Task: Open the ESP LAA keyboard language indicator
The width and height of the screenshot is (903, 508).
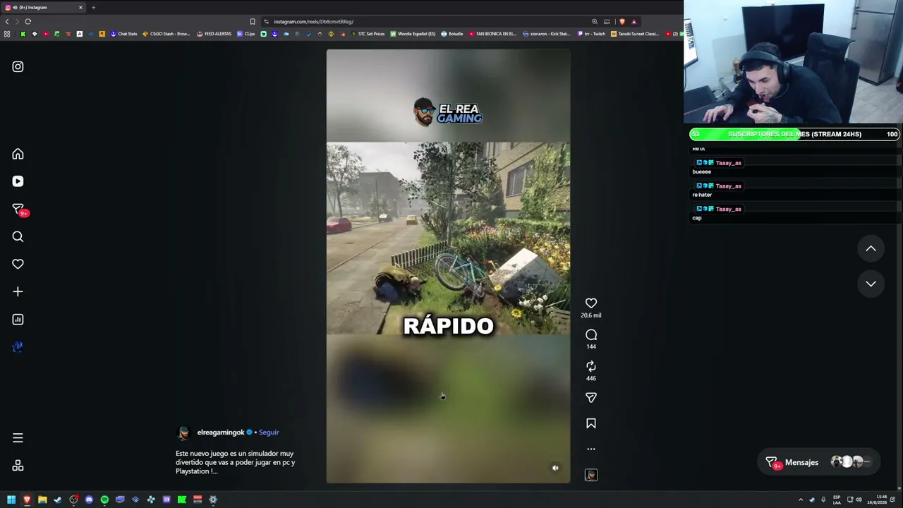Action: coord(837,500)
